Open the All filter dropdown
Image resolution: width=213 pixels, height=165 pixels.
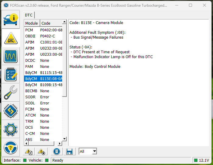point(88,151)
